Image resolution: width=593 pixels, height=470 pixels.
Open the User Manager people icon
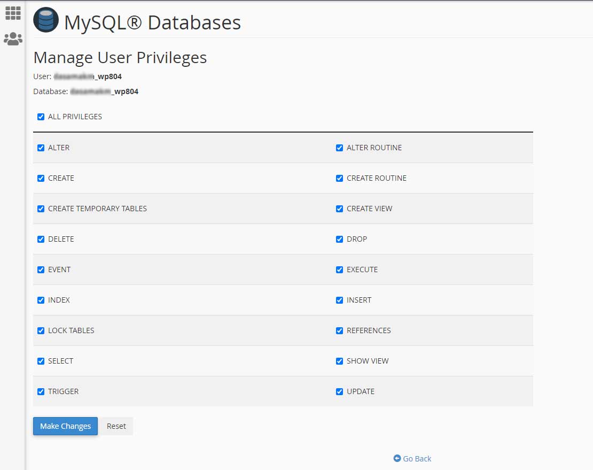13,38
